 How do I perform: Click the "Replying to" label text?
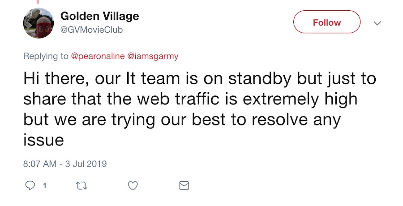pos(46,56)
